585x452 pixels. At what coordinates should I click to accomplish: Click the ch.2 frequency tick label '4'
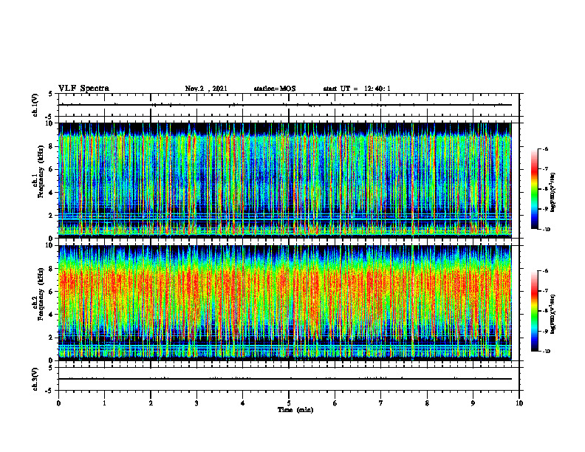click(51, 315)
